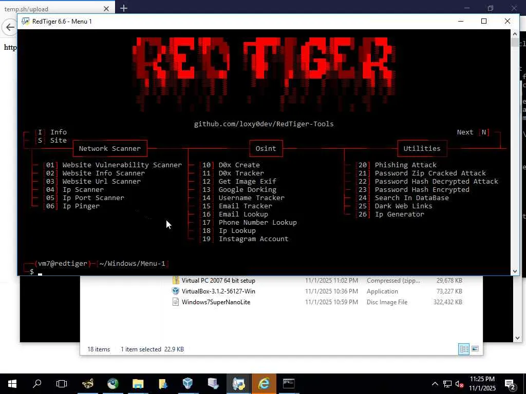Click the RedTiger scrollbar up arrow
This screenshot has height=394, width=526.
click(515, 34)
